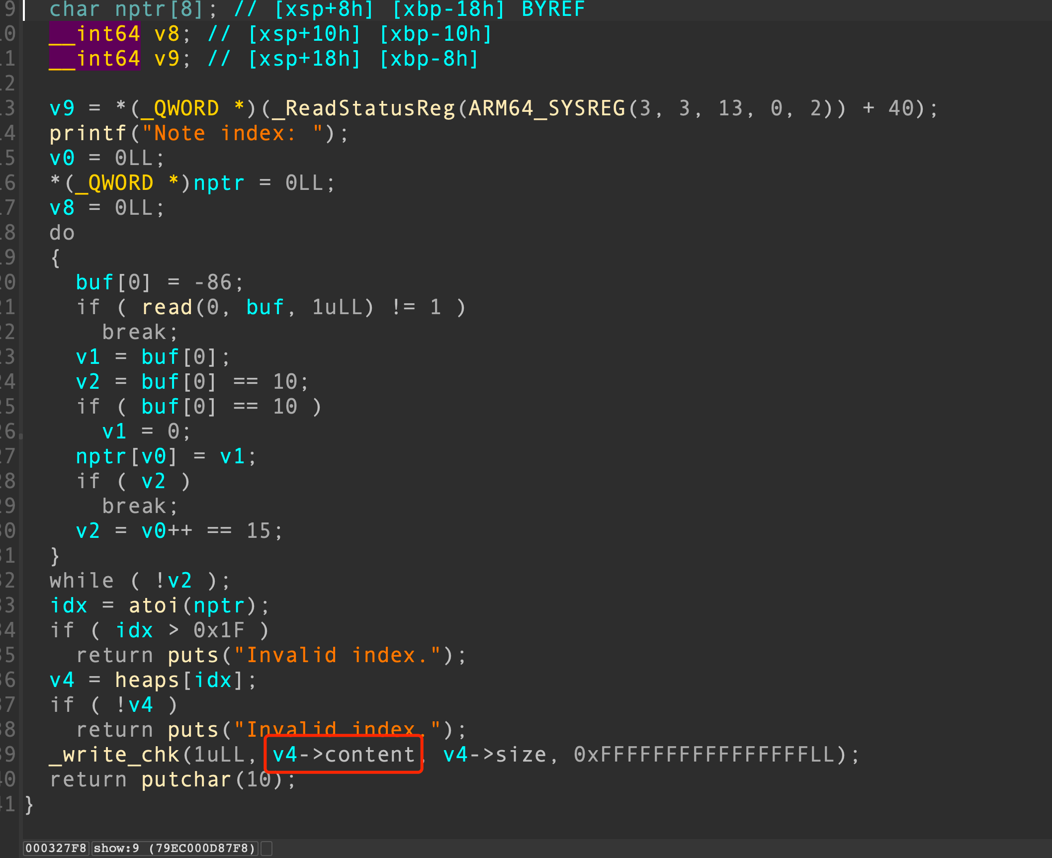Select the read function call
The height and width of the screenshot is (858, 1052).
[x=167, y=307]
